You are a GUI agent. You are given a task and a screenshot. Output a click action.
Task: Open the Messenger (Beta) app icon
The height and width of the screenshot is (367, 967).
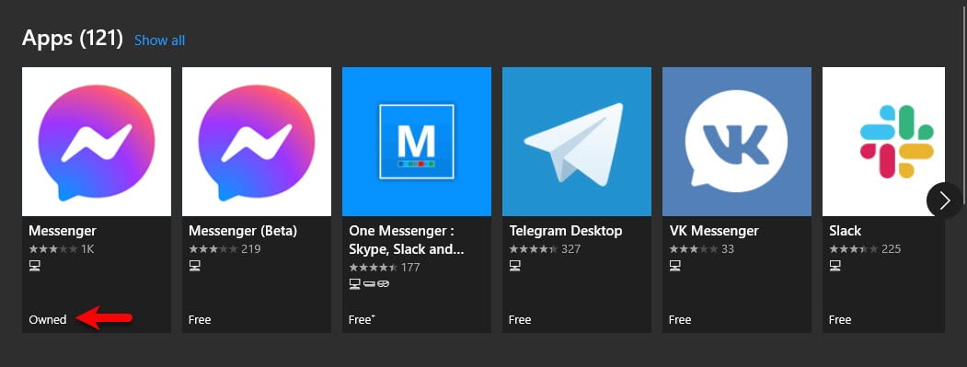click(x=257, y=142)
